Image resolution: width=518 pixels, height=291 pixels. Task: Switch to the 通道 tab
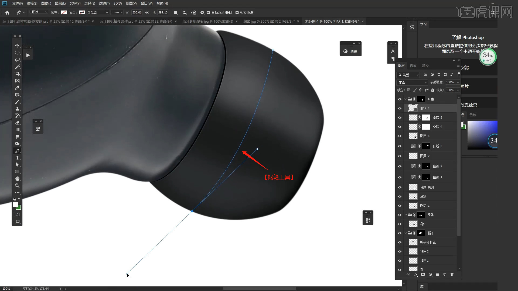pyautogui.click(x=413, y=65)
